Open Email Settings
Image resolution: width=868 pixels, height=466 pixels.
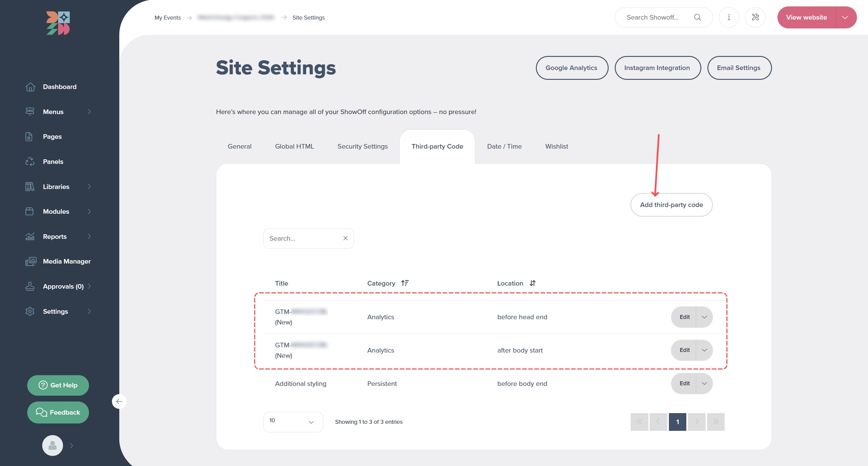click(x=739, y=68)
